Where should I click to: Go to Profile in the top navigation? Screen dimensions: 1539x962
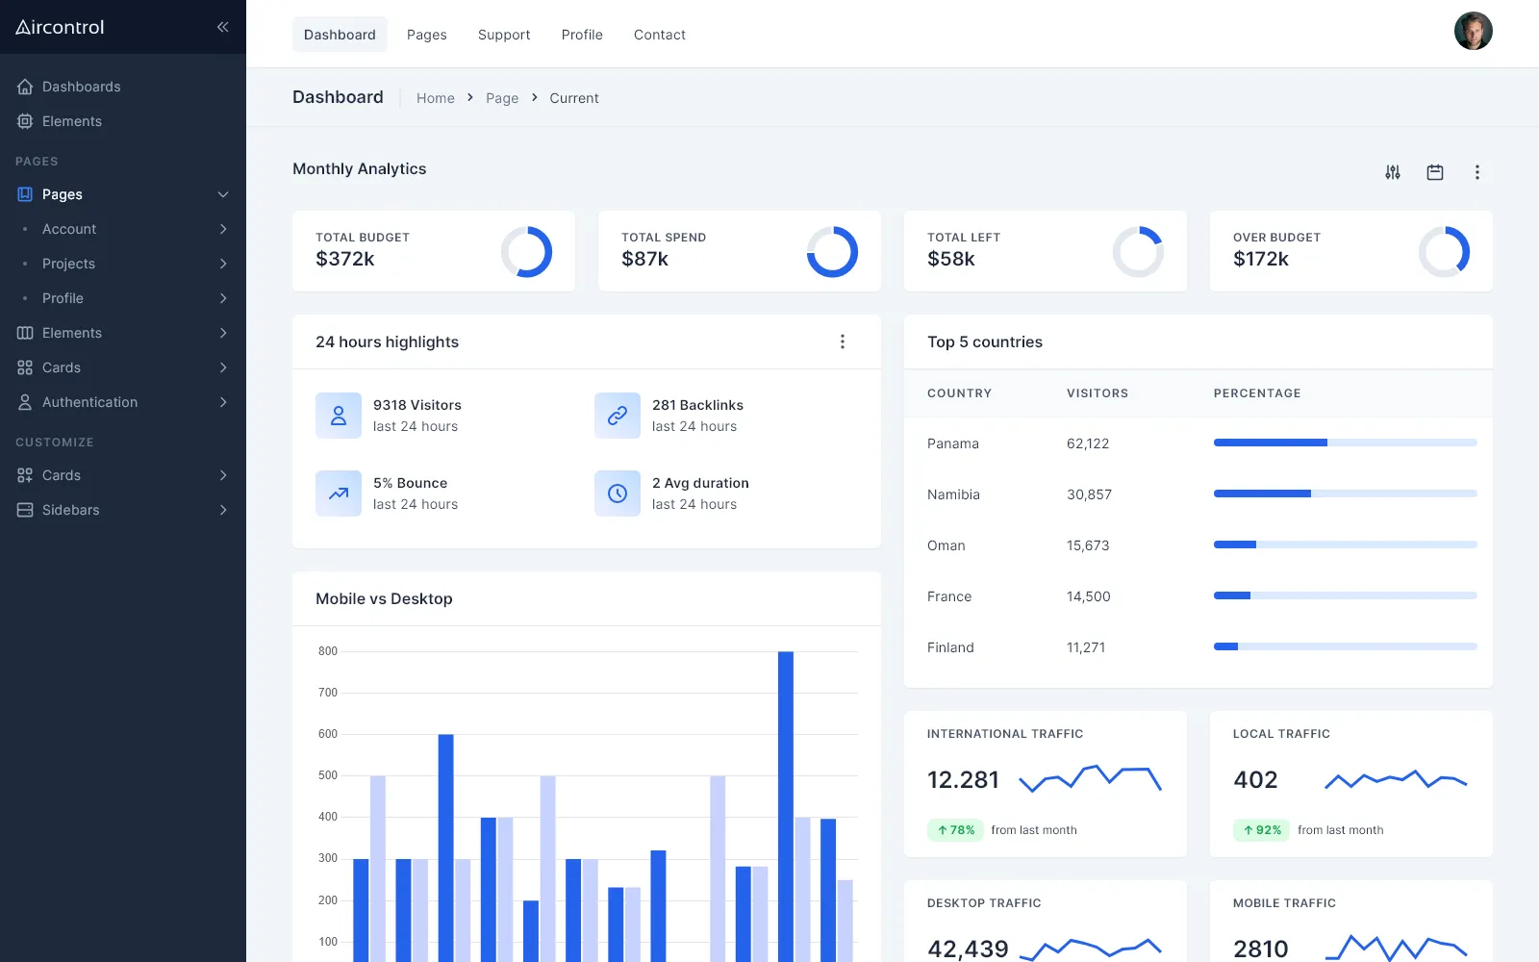point(582,35)
